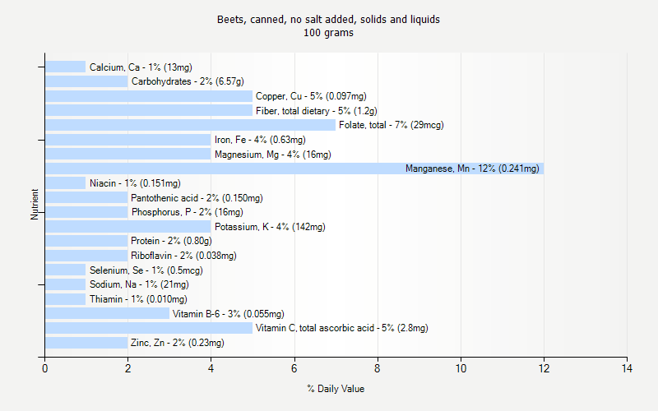Click the '% Daily Value' x-axis title
658x411 pixels.
[336, 389]
